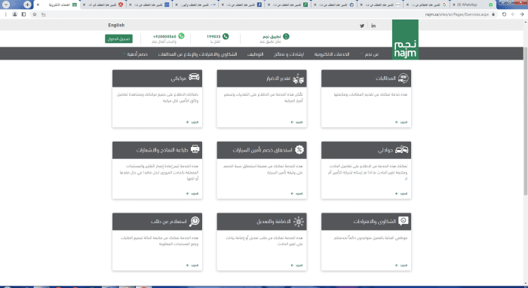This screenshot has height=288, width=528.
Task: Open the Najm logo home link
Action: [x=405, y=40]
